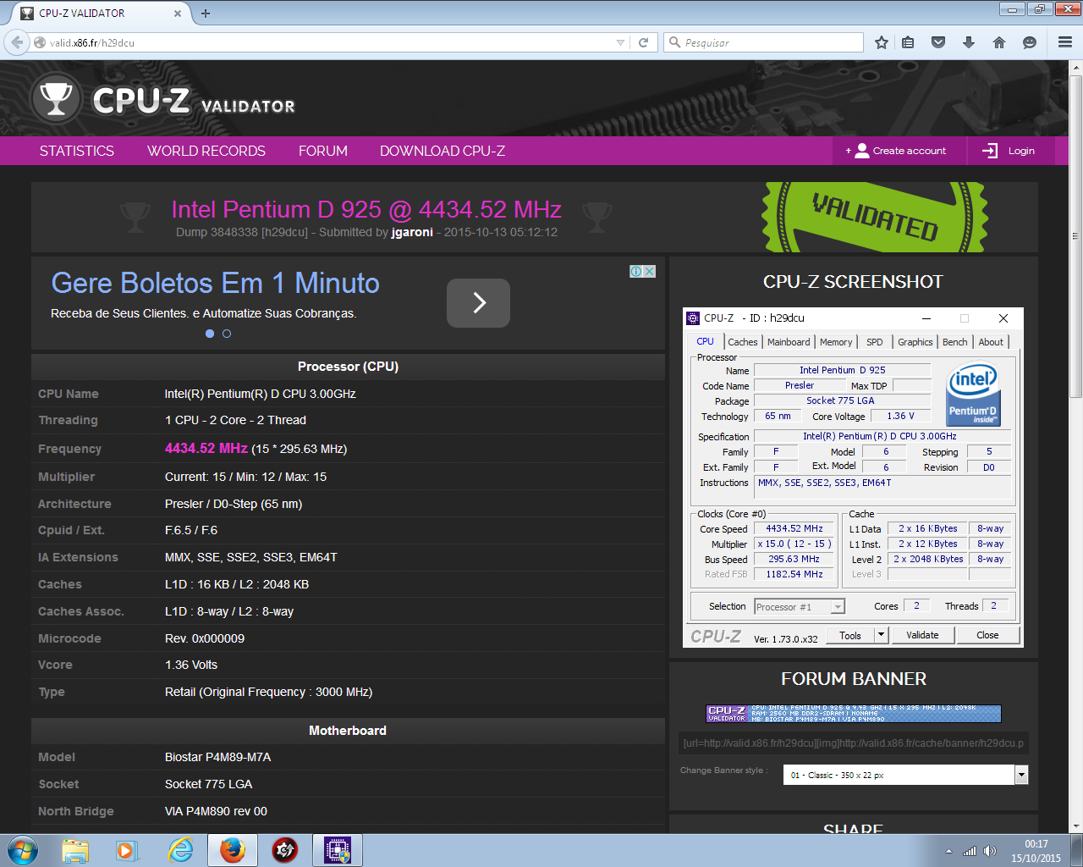Click the page vertical scrollbar thumb
The height and width of the screenshot is (867, 1083).
[x=1076, y=236]
